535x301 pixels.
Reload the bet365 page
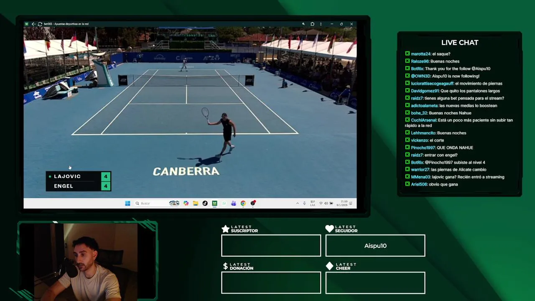tap(40, 24)
